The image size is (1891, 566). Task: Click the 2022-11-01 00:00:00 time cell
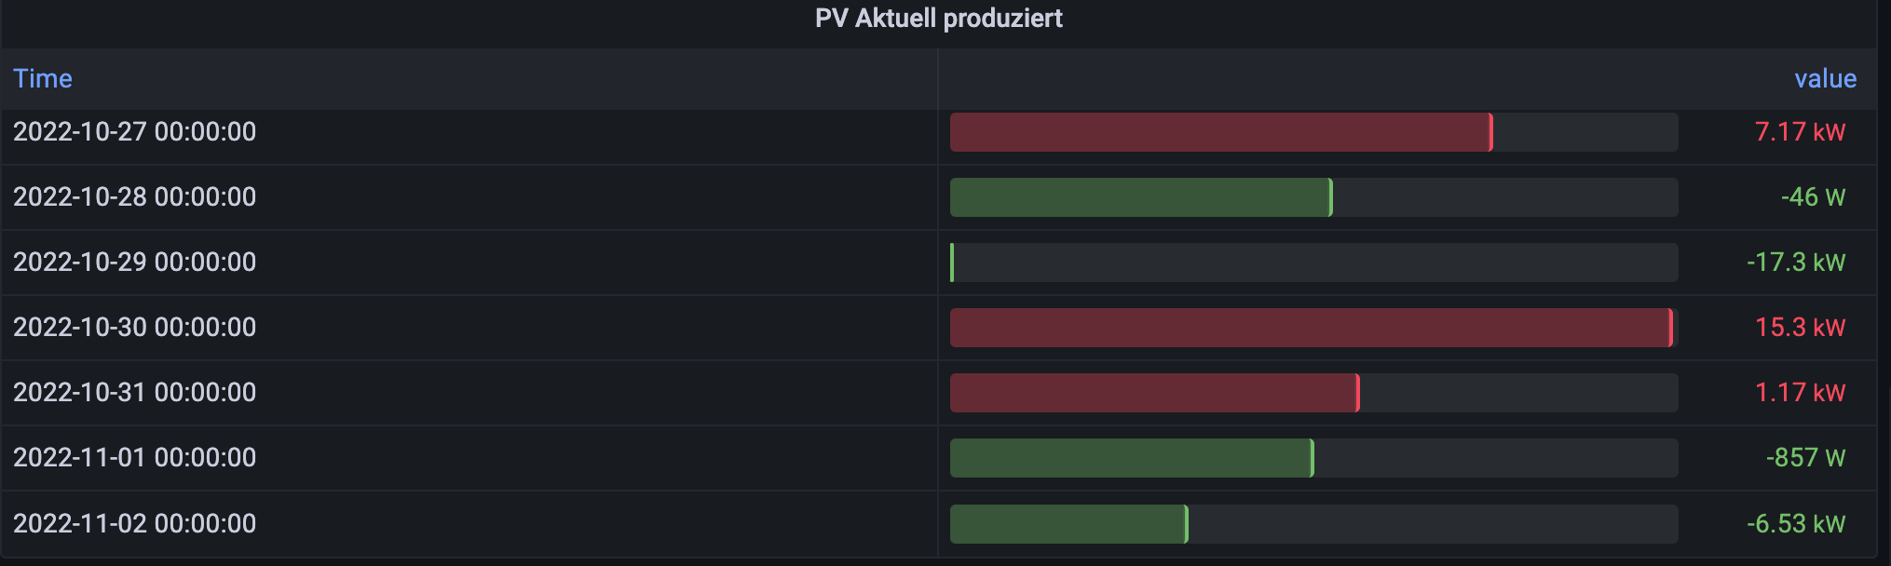pos(134,458)
